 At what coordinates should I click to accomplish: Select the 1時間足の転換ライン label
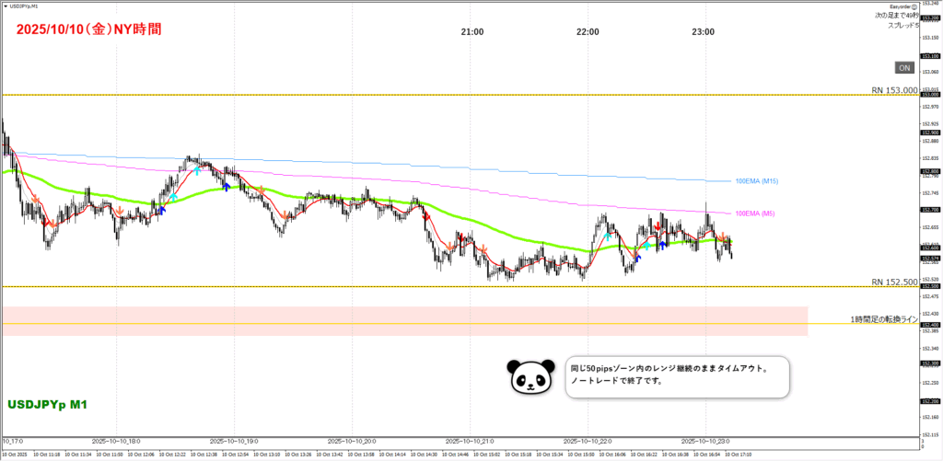tap(882, 319)
